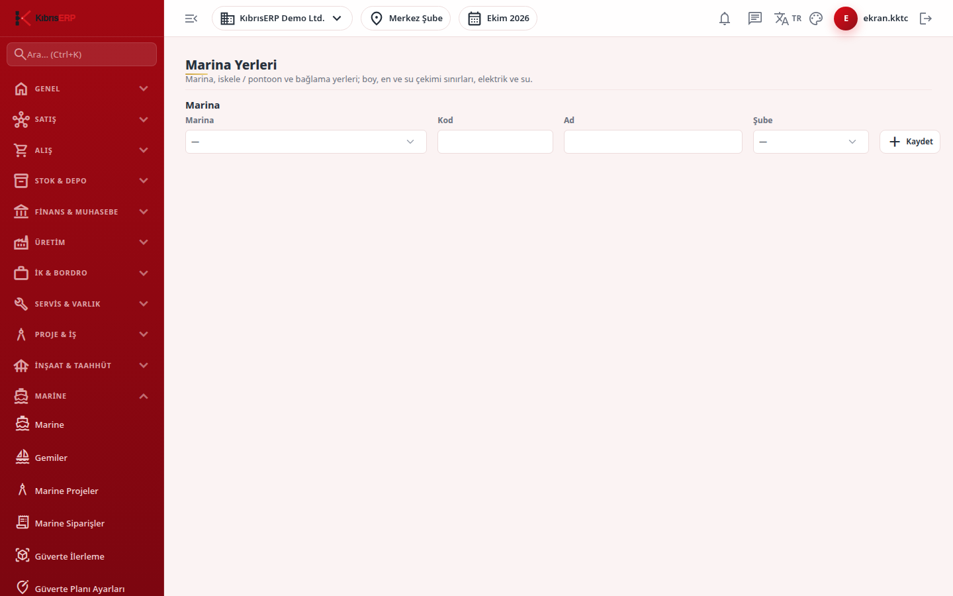Expand the ÜRETİM menu section

(82, 242)
